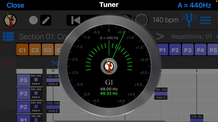
Task: Toggle the tuning fork tuner icon
Action: click(189, 20)
